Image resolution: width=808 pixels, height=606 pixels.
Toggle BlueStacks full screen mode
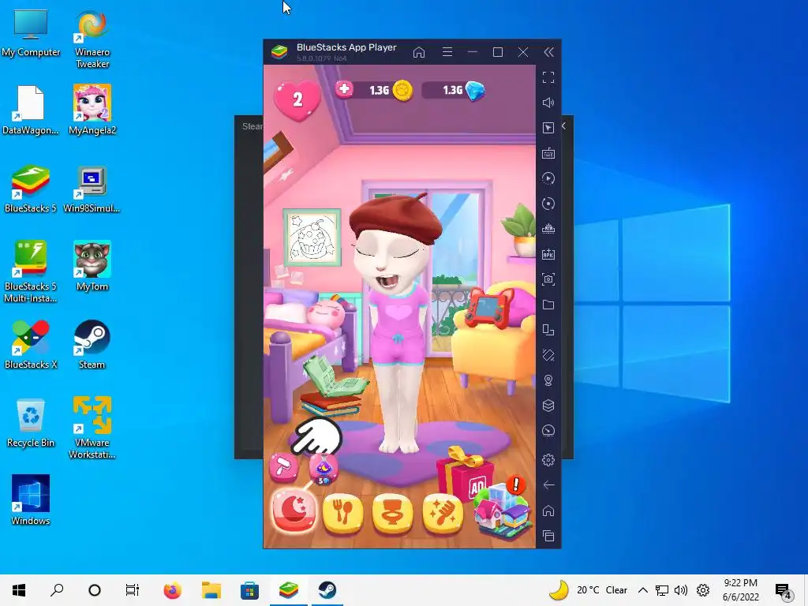(x=548, y=77)
